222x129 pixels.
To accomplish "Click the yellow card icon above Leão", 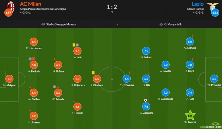I will [x=73, y=45].
